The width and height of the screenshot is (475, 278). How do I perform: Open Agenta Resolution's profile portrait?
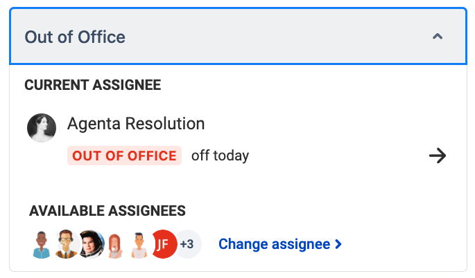point(42,128)
